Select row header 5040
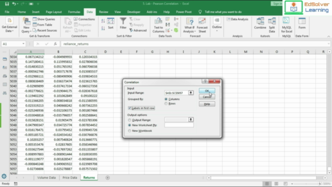 point(13,86)
